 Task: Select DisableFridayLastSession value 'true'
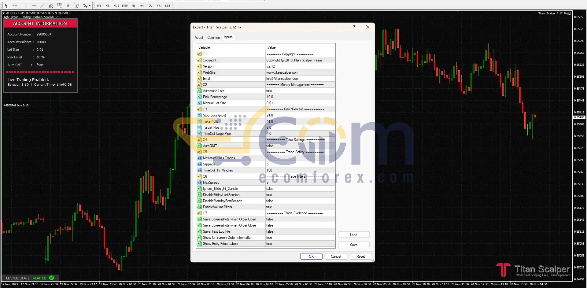coord(300,195)
